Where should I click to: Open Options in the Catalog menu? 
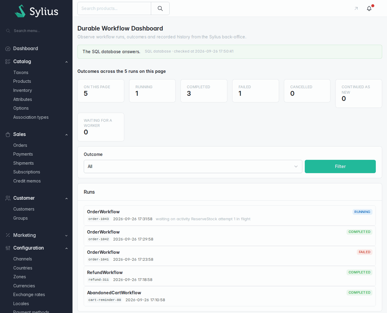(21, 108)
